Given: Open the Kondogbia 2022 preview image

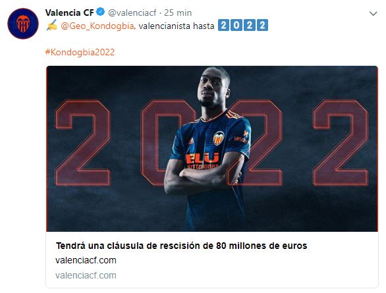Looking at the screenshot, I should 212,149.
